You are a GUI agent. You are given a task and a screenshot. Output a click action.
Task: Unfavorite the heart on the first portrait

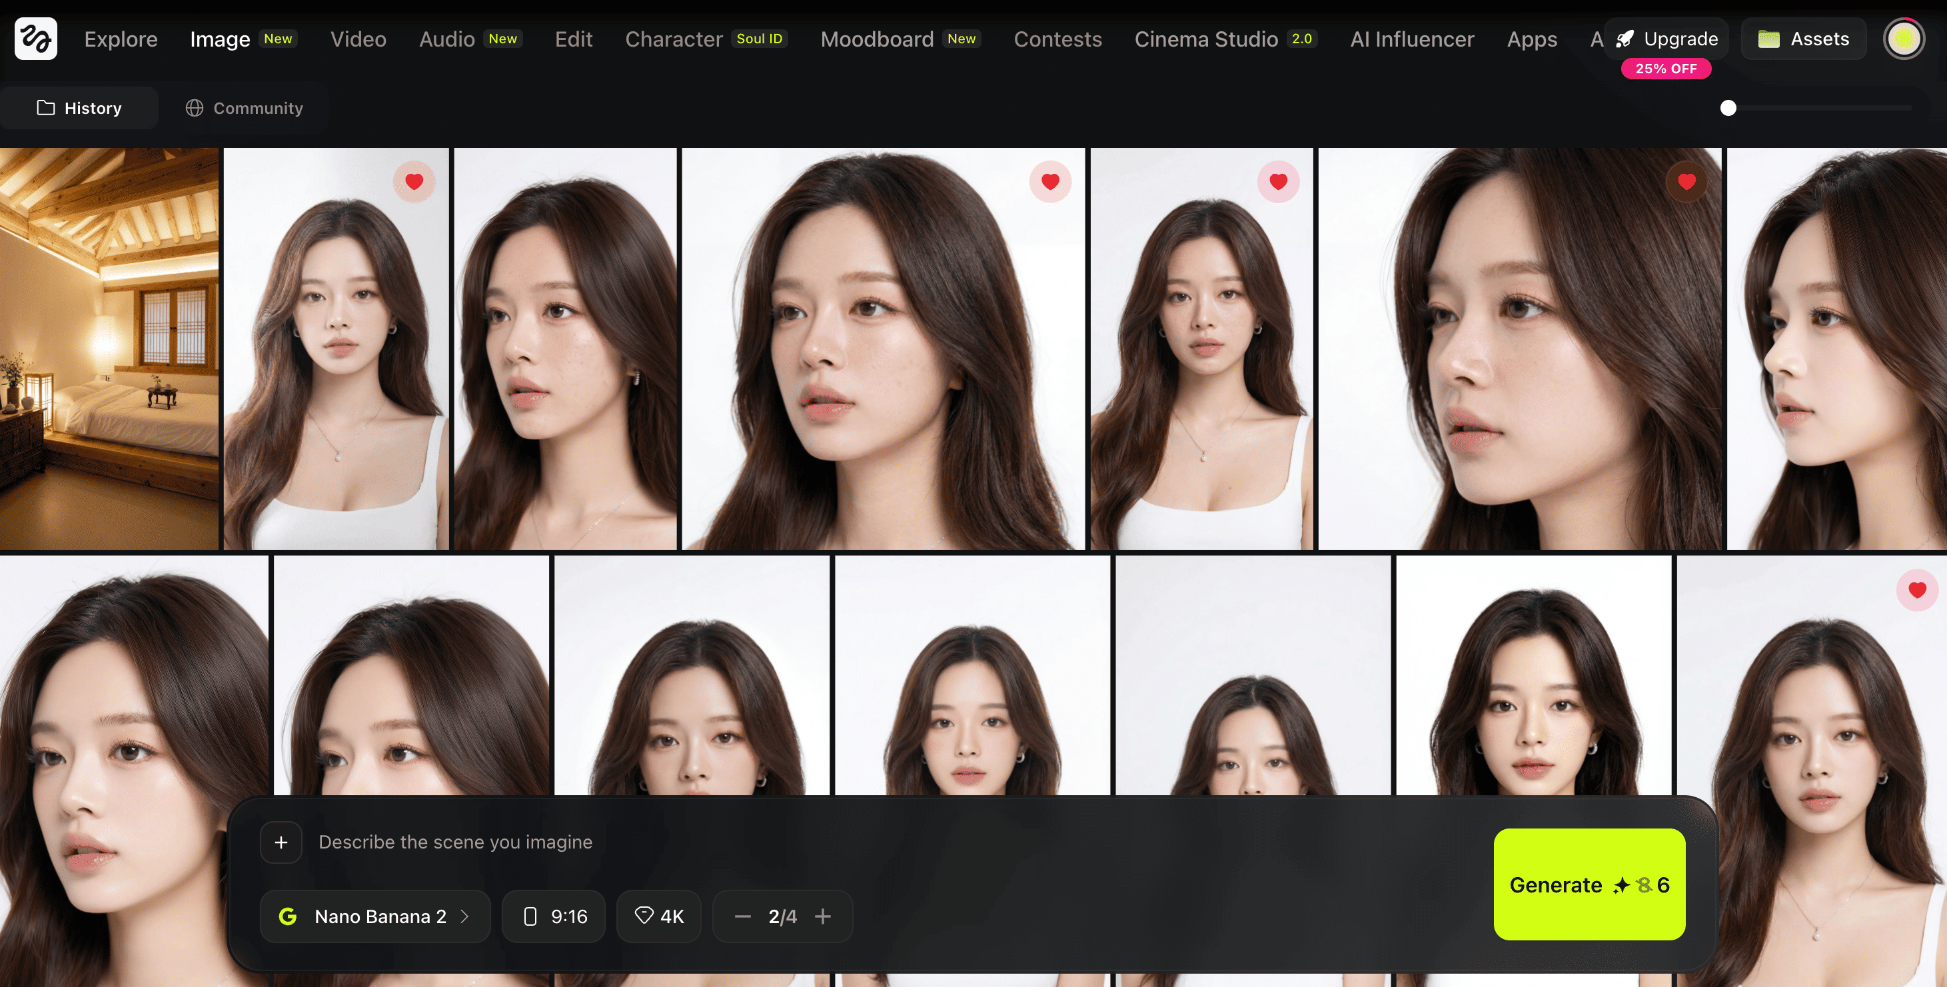(414, 181)
